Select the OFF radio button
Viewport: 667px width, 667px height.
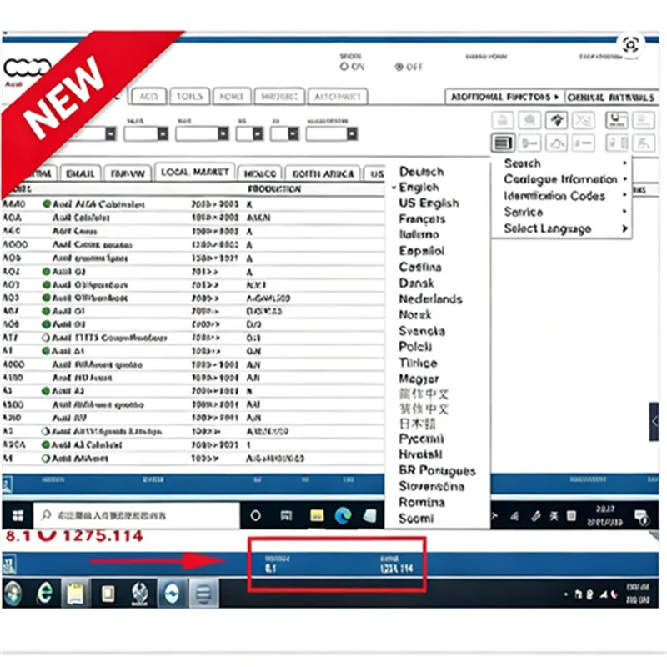(399, 67)
